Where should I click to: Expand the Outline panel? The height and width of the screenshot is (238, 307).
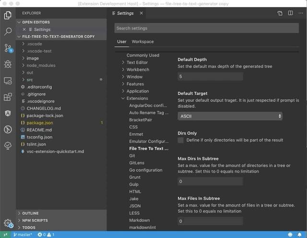coord(61,213)
